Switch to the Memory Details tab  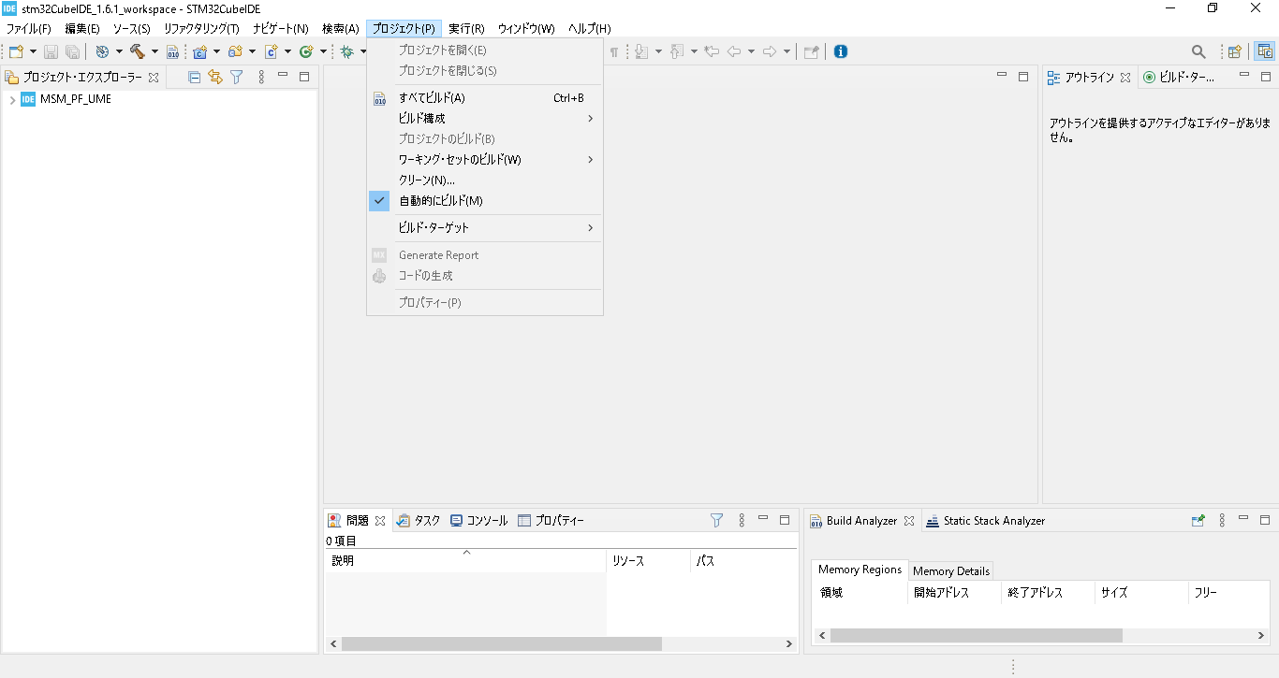pyautogui.click(x=951, y=571)
